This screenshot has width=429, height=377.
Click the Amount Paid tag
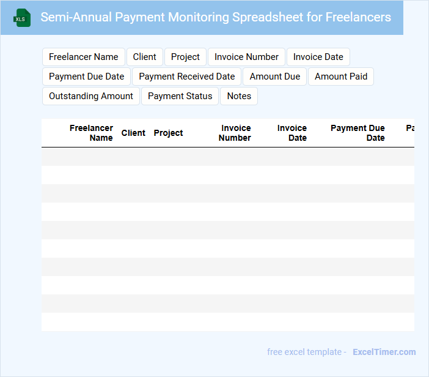pyautogui.click(x=341, y=77)
